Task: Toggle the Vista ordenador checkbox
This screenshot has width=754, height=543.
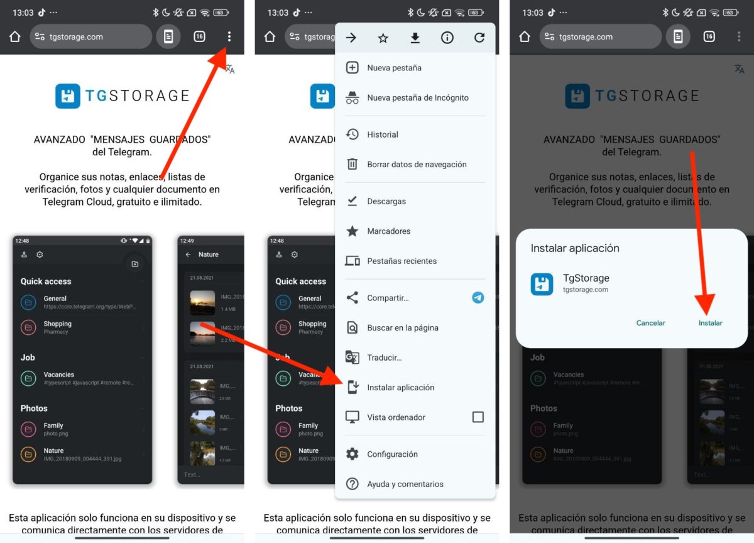Action: [478, 417]
